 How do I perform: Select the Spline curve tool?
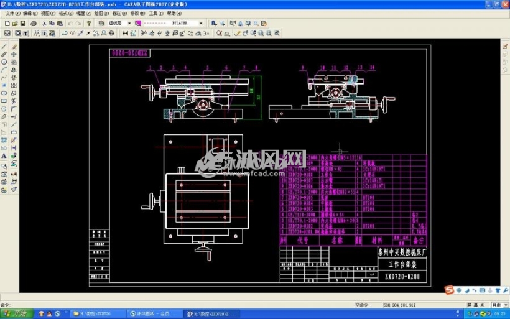point(4,78)
